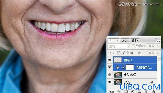Click the lock all padlock icon
Image resolution: width=163 pixels, height=93 pixels.
click(x=132, y=53)
